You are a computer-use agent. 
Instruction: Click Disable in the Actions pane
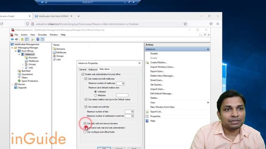tap(154, 53)
